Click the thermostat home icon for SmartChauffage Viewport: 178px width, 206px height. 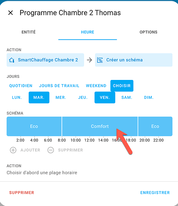click(11, 60)
